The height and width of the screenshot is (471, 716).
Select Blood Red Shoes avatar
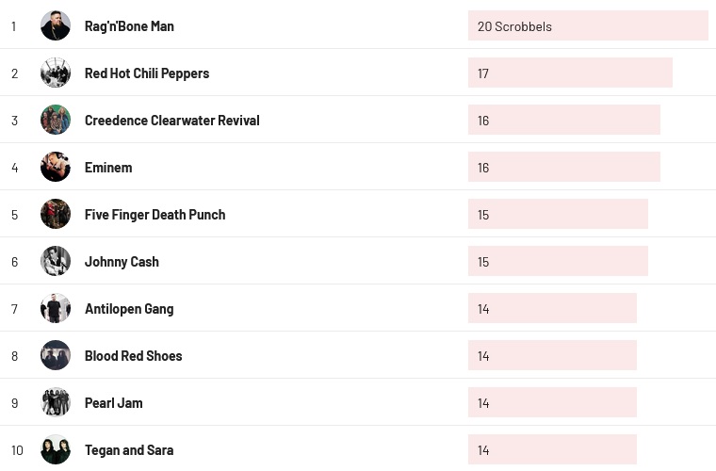(56, 355)
